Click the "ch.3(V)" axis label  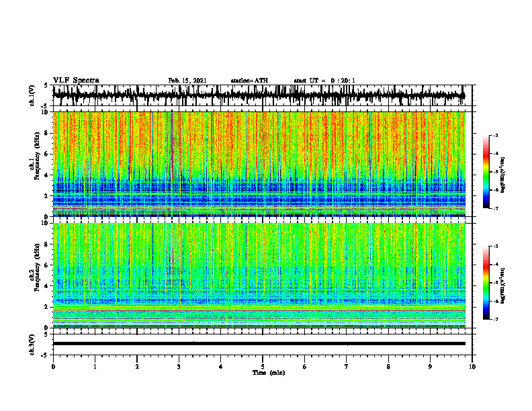point(32,345)
